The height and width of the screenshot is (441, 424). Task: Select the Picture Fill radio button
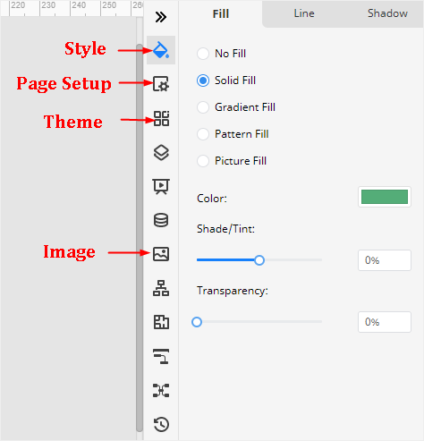[x=203, y=161]
